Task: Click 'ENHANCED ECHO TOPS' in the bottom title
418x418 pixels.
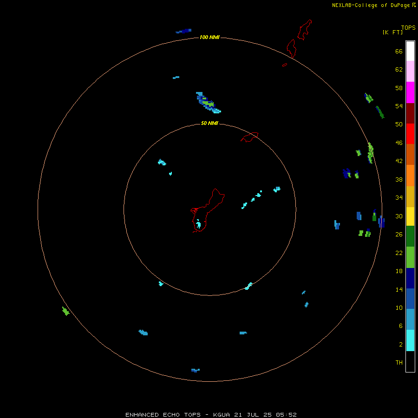Action: coord(163,415)
